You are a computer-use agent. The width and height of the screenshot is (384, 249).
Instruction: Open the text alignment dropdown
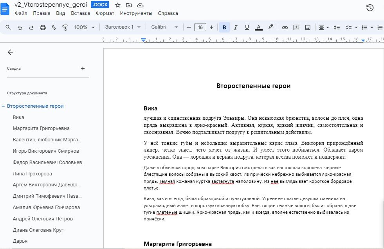tap(324, 27)
